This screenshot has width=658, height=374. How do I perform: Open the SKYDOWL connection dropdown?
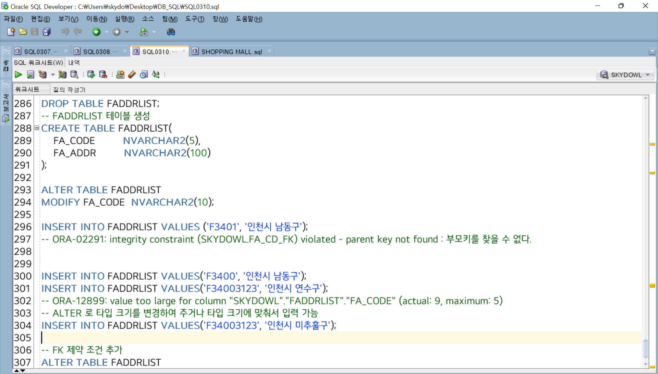[648, 75]
